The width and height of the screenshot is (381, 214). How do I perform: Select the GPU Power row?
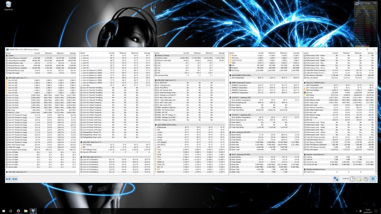click(339, 95)
